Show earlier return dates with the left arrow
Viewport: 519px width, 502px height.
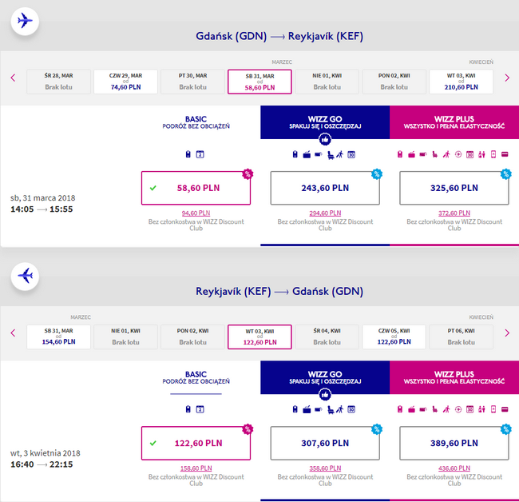pos(13,333)
